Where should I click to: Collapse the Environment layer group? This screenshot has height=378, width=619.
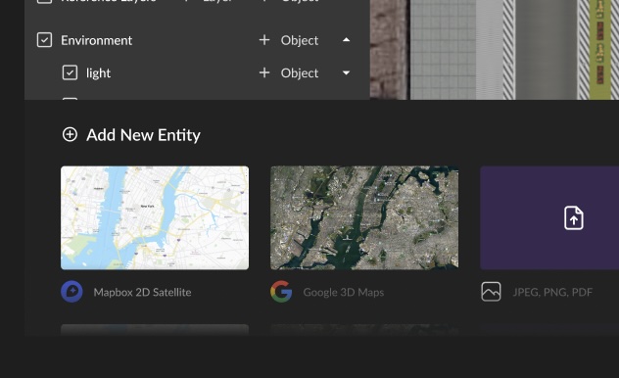(346, 40)
